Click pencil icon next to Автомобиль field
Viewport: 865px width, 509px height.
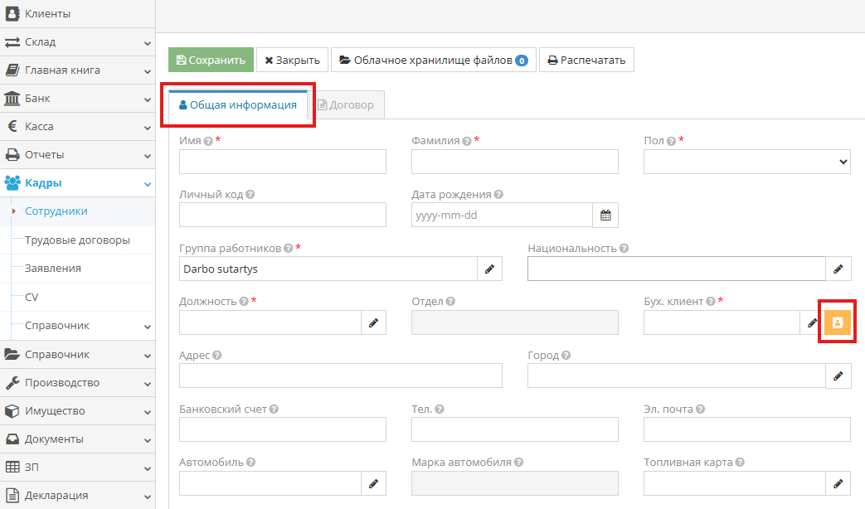click(373, 483)
